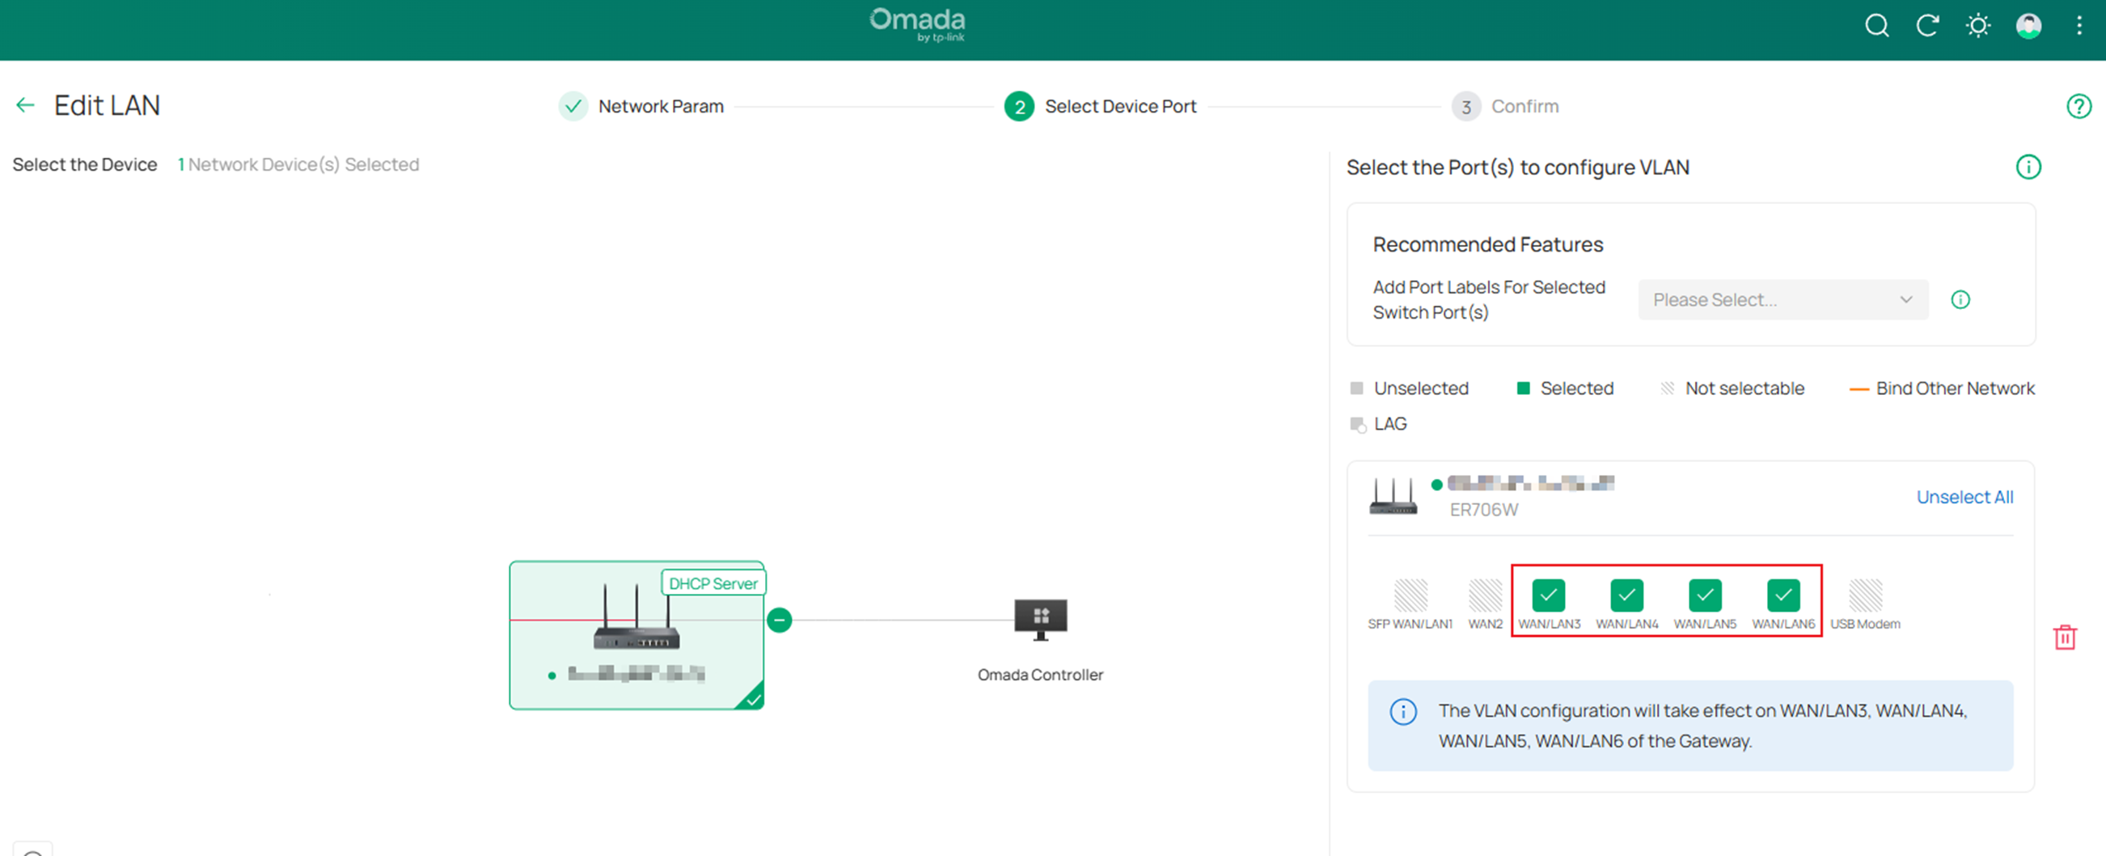Refresh the Omada controller page

click(1927, 25)
